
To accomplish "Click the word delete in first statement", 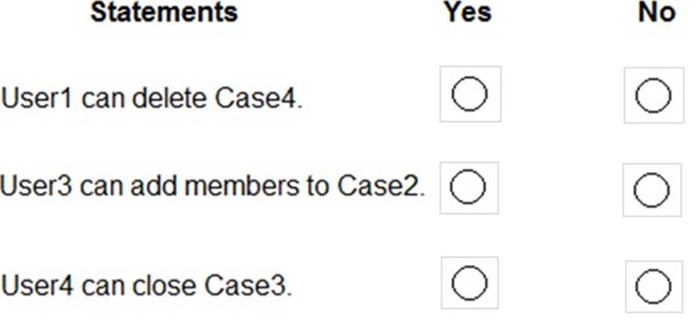I will pos(169,98).
